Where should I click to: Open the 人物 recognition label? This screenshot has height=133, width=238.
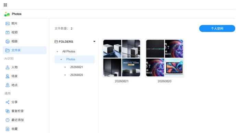[x=14, y=67]
